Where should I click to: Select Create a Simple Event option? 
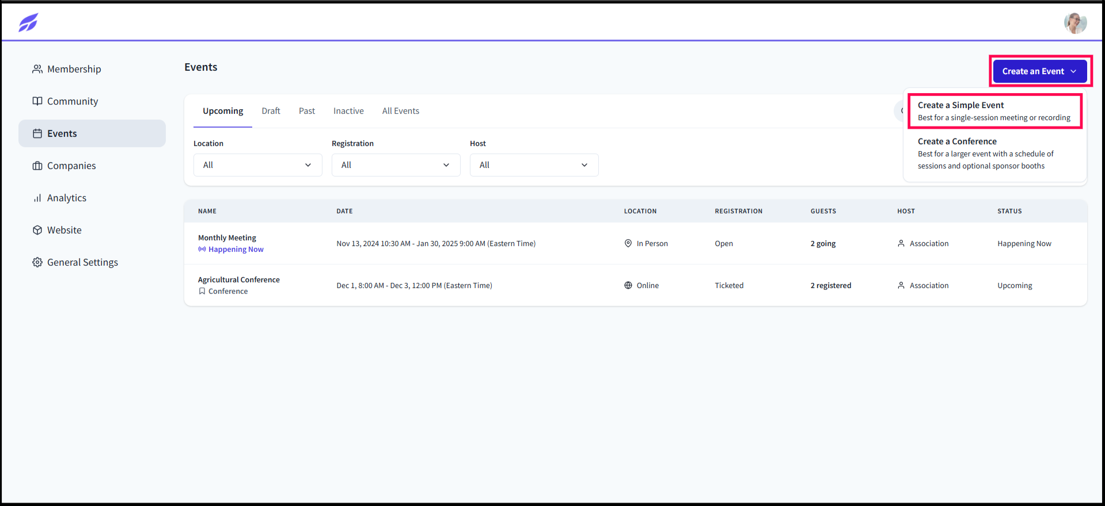(x=994, y=112)
